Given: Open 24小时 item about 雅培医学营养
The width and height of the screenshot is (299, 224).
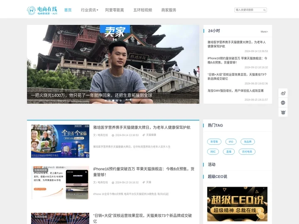Looking at the screenshot, I should (237, 44).
